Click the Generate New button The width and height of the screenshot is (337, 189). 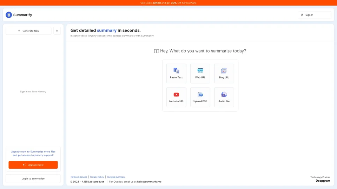pos(28,31)
